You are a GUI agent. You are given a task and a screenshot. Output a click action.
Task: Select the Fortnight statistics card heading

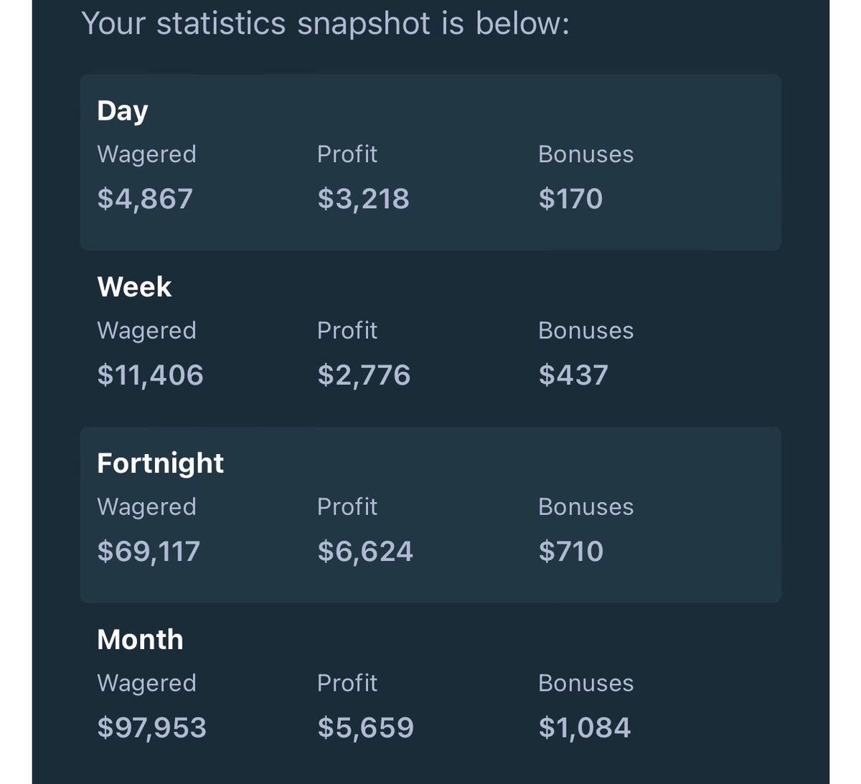161,464
